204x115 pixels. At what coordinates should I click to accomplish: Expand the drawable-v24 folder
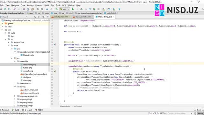coord(15,84)
